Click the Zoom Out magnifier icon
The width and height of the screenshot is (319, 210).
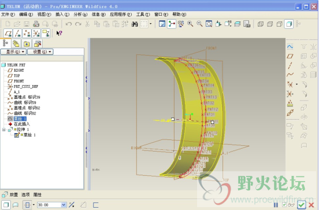click(x=199, y=24)
